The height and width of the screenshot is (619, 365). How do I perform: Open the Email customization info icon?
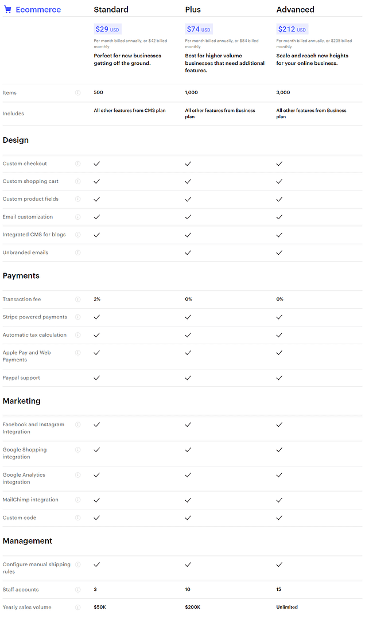(78, 217)
